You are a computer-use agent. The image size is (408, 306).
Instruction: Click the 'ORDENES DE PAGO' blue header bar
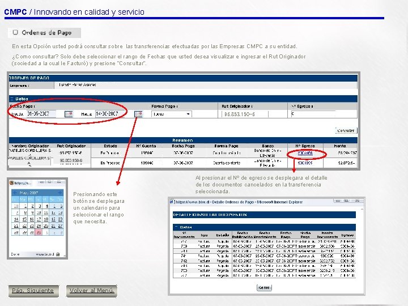tap(183, 78)
